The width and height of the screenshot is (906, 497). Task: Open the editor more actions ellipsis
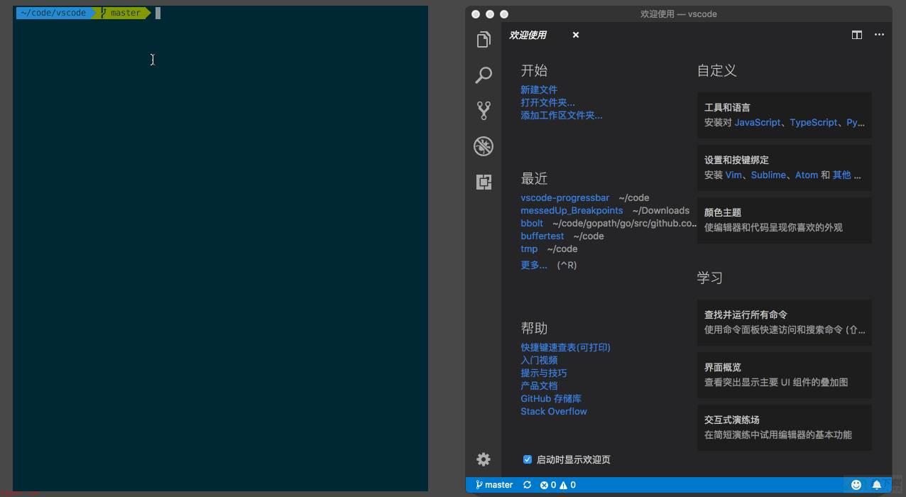click(x=879, y=35)
